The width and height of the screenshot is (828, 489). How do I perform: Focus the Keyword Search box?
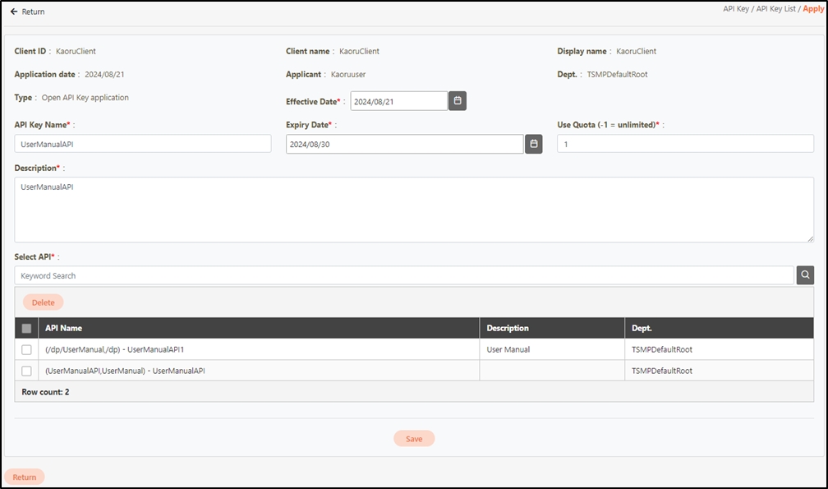point(404,275)
